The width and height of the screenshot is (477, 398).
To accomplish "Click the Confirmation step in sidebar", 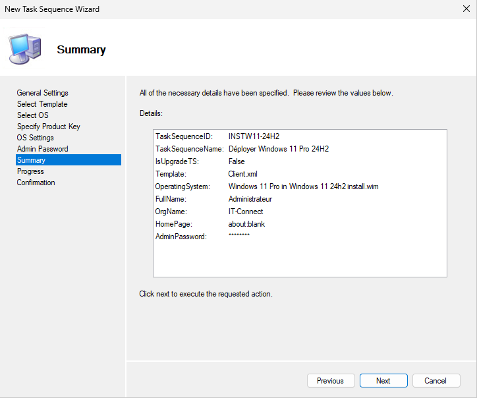I will (36, 183).
